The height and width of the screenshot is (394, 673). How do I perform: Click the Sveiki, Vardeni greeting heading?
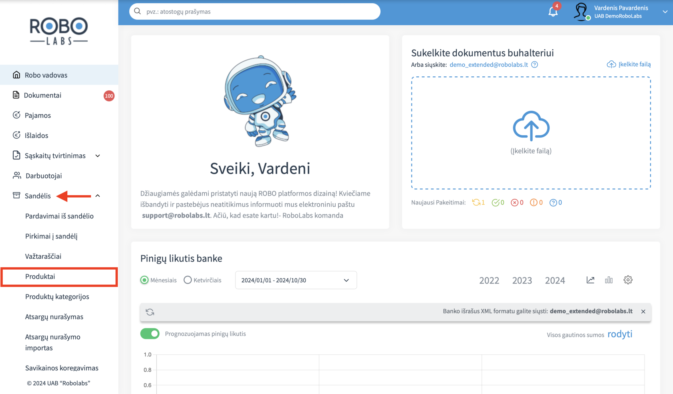tap(260, 168)
